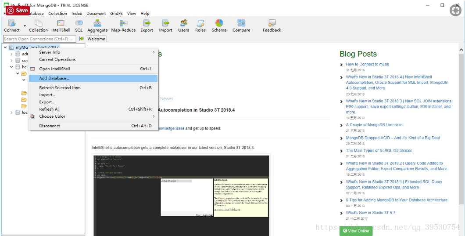
Task: Expand the 'adm' database node
Action: coord(11,54)
